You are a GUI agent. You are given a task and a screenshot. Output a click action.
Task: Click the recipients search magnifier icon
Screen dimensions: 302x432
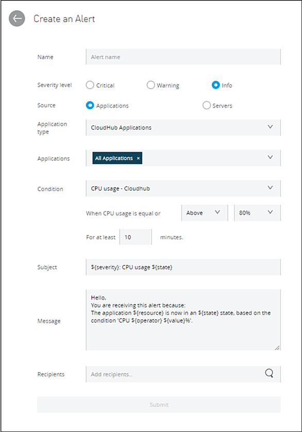(269, 374)
